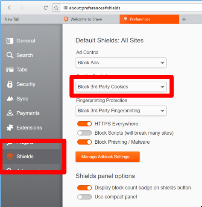
Task: Click the Shields lion icon in sidebar
Action: 10,157
